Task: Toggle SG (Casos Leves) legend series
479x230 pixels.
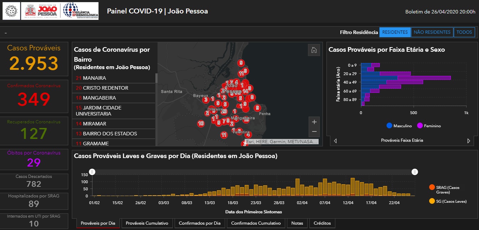Action: point(448,201)
